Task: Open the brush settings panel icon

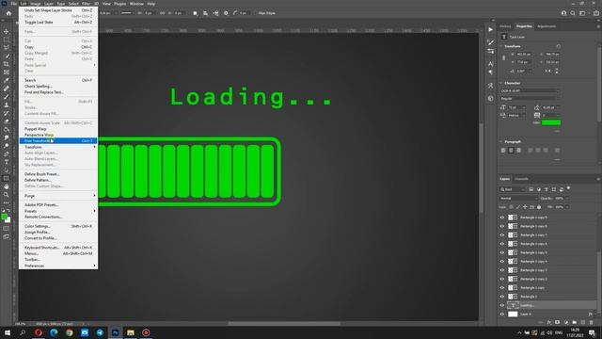Action: click(491, 42)
